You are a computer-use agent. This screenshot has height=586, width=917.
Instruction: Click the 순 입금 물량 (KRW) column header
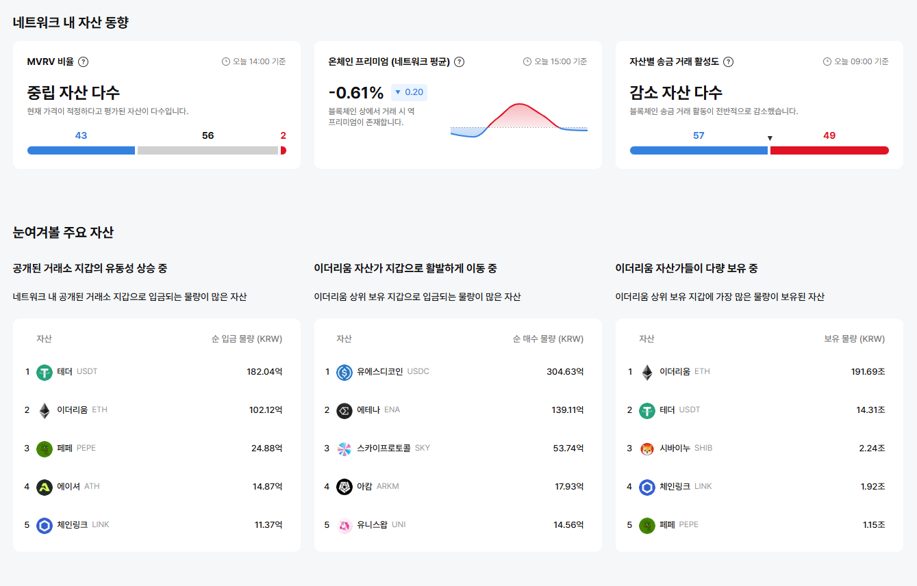pyautogui.click(x=247, y=338)
